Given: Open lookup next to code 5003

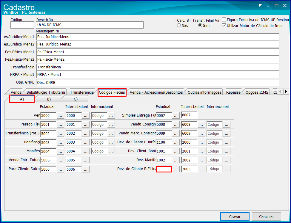Looking at the screenshot, I should pyautogui.click(x=60, y=142).
